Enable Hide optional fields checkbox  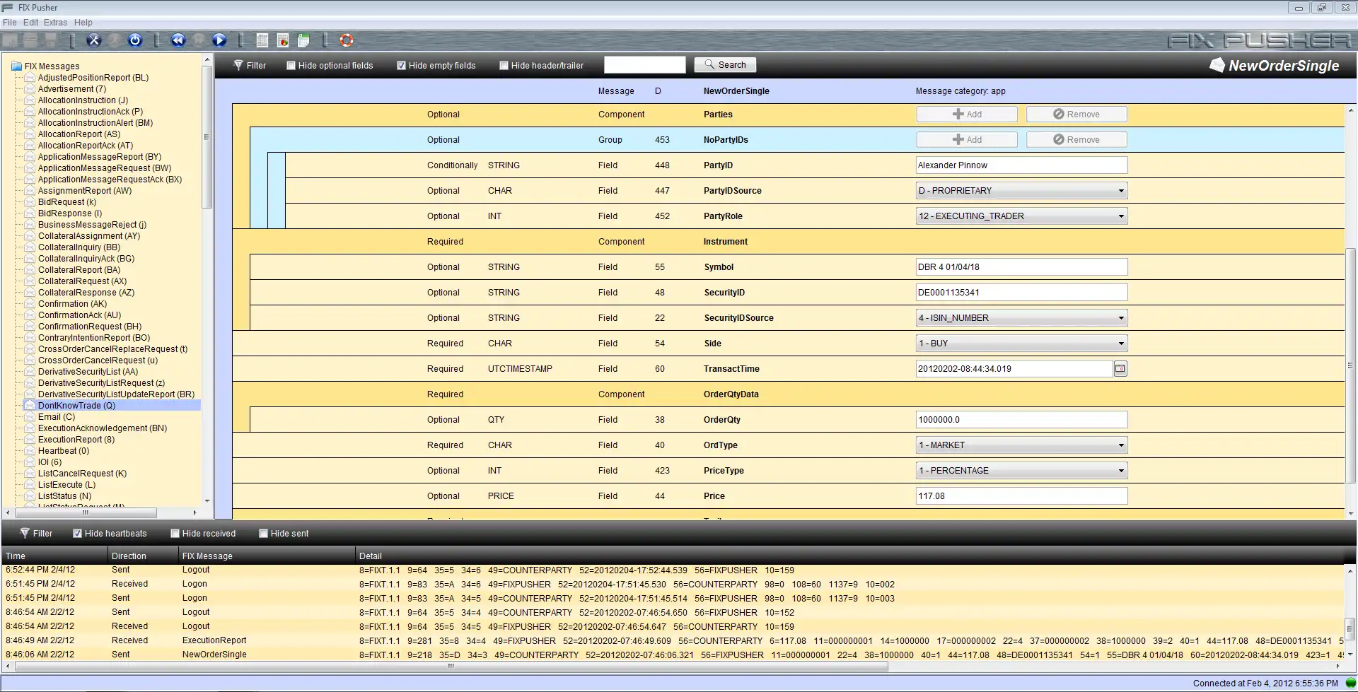click(x=291, y=66)
